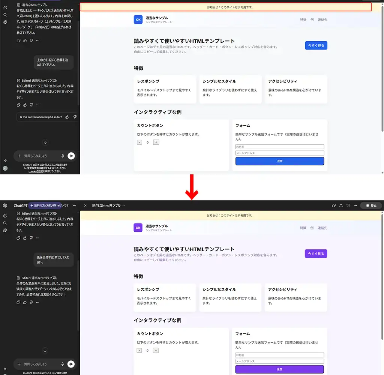Start voice mode with the waveform icon
384x375 pixels.
71,364
